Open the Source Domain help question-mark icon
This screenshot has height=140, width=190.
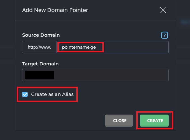(165, 35)
